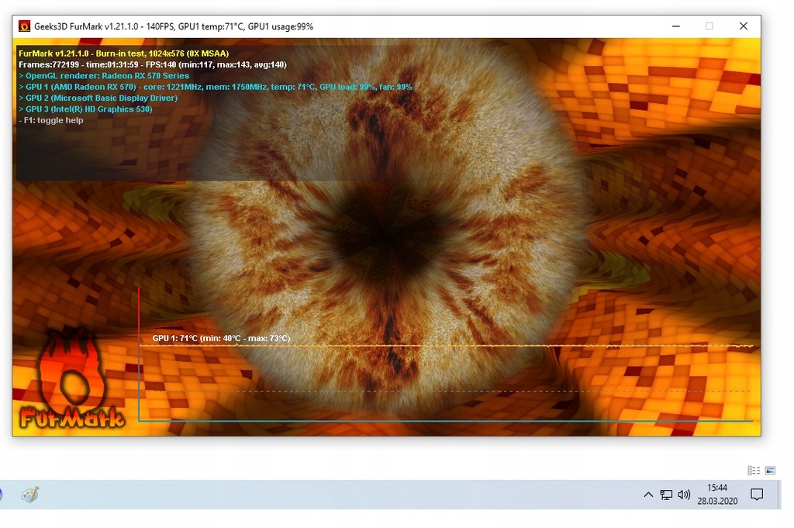Open the Action Center notifications icon

[x=757, y=495]
